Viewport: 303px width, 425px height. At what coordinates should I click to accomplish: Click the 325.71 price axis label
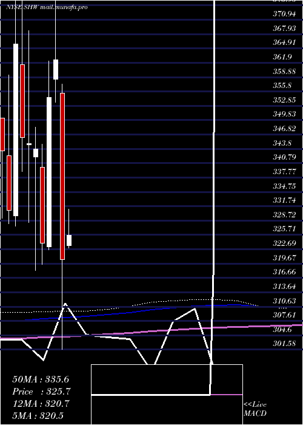(x=284, y=229)
